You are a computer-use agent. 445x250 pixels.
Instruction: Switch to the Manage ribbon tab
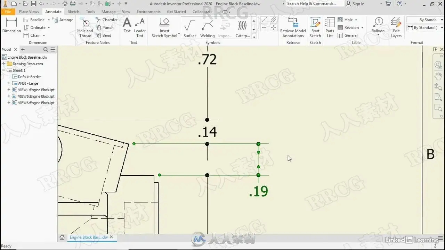108,11
